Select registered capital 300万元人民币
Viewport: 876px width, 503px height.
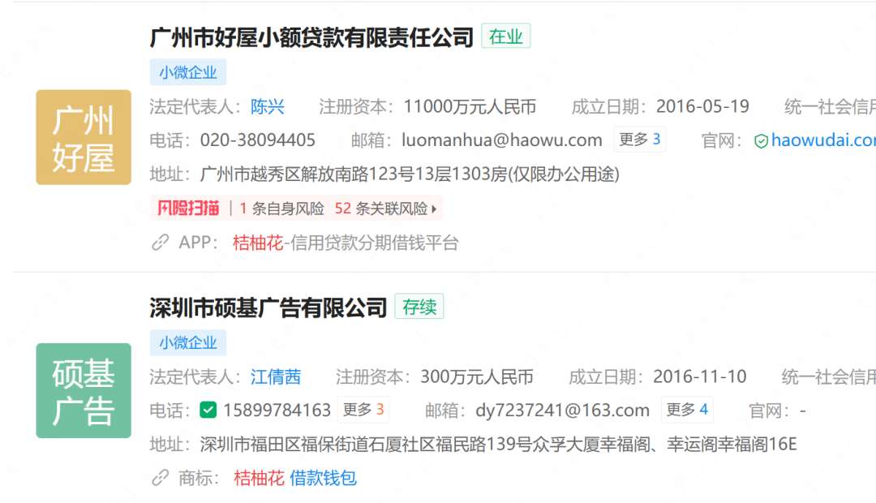click(477, 376)
